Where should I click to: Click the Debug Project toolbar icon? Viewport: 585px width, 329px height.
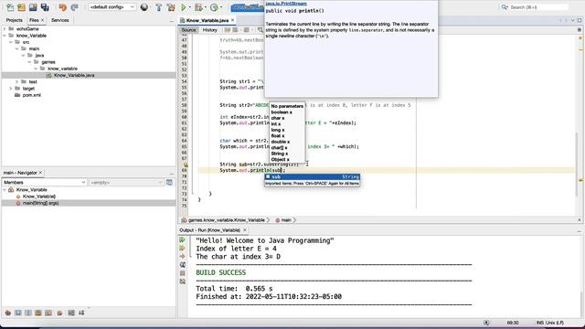pos(199,7)
